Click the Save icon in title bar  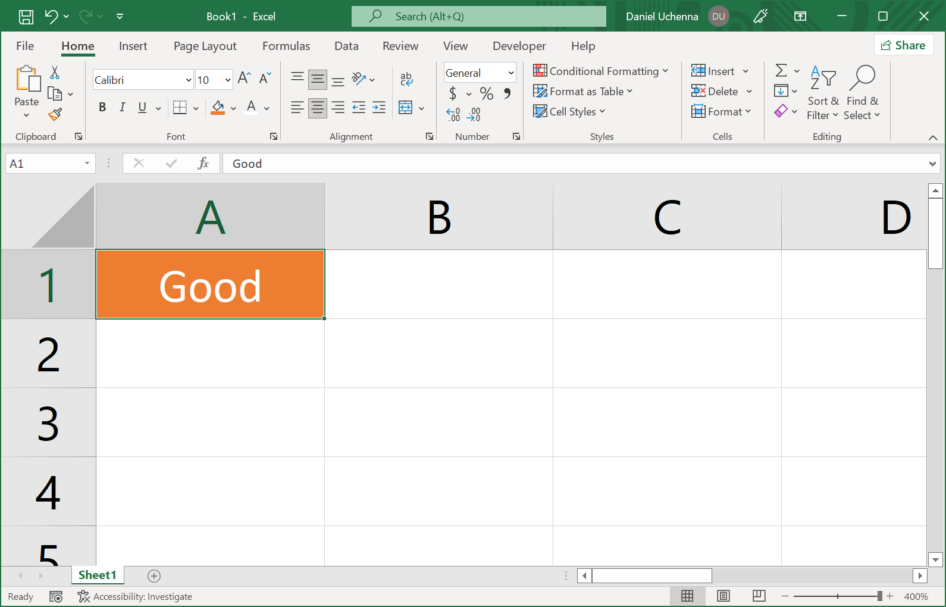click(26, 17)
